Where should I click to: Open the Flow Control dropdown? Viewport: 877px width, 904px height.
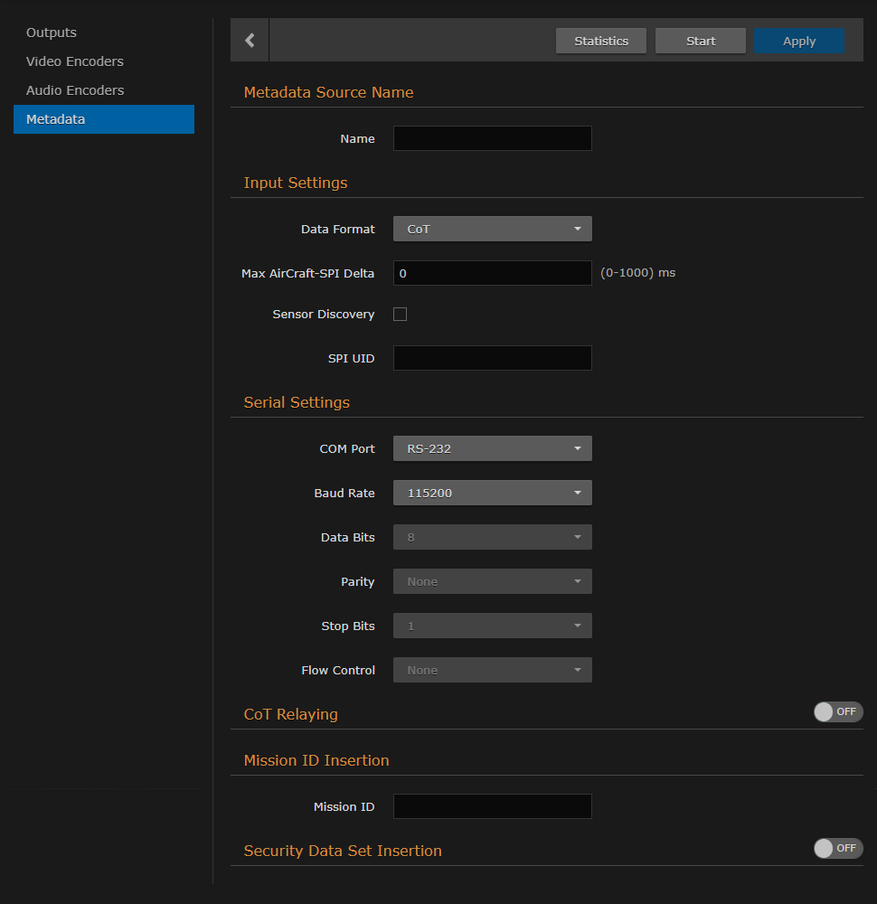click(492, 669)
